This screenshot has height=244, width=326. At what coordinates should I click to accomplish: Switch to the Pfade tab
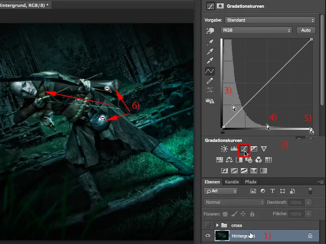point(251,182)
